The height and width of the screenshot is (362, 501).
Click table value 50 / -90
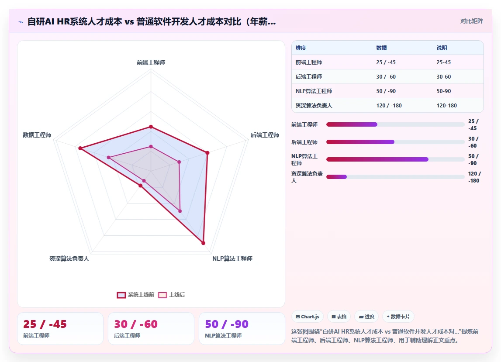point(386,91)
